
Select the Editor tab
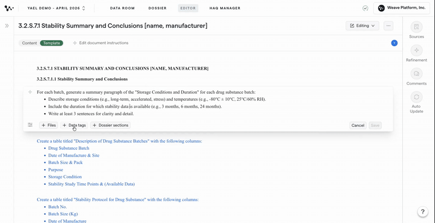[x=188, y=8]
